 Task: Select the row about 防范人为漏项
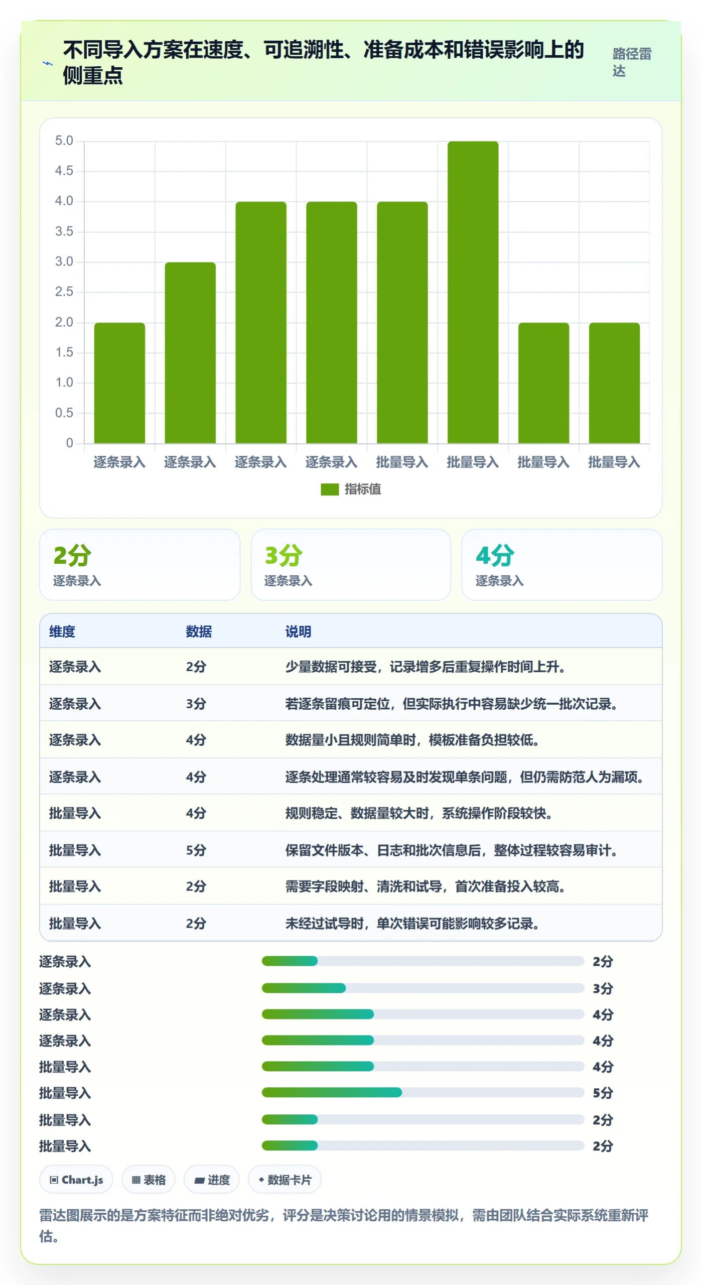pos(351,777)
